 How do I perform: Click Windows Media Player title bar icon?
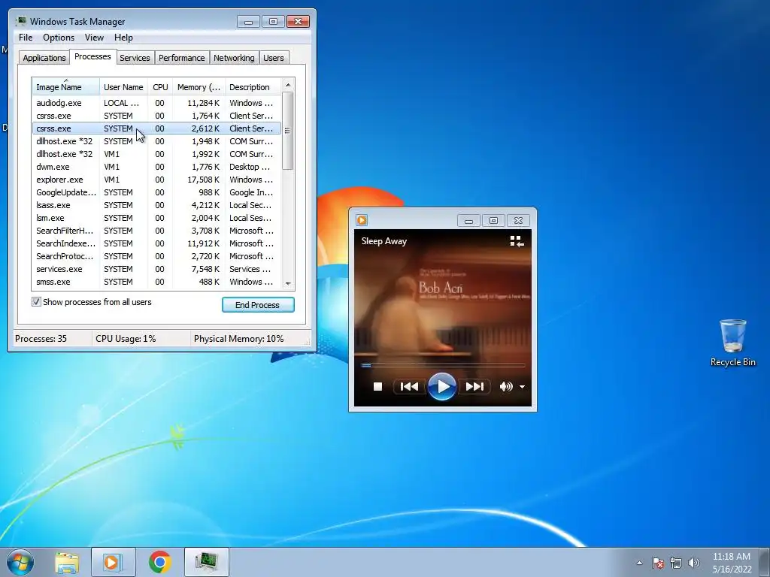pyautogui.click(x=362, y=220)
